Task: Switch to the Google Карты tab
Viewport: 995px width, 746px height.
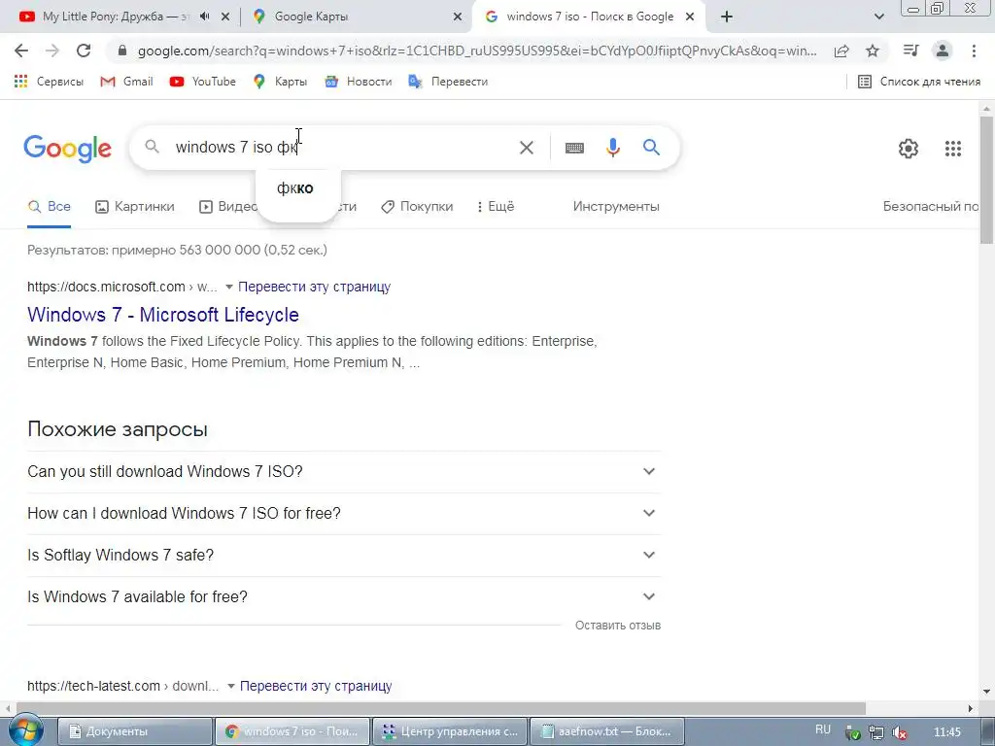Action: [x=311, y=17]
